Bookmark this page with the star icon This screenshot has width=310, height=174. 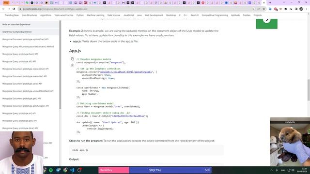click(x=263, y=9)
